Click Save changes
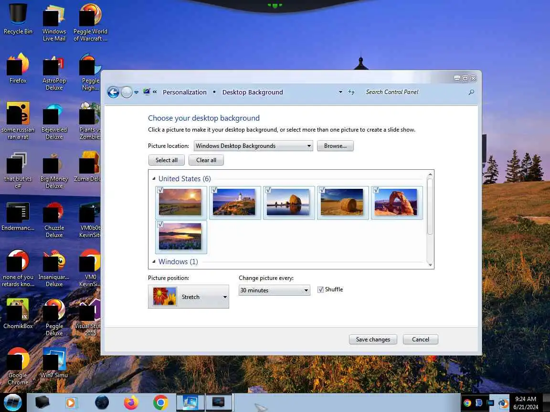This screenshot has height=412, width=550. (373, 339)
